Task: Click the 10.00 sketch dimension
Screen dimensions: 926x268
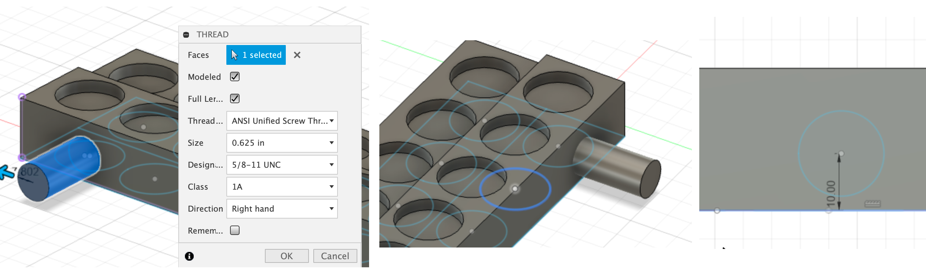Action: pyautogui.click(x=831, y=192)
